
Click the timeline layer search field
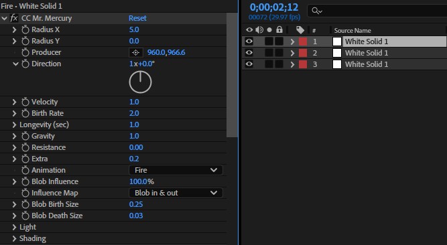point(377,11)
